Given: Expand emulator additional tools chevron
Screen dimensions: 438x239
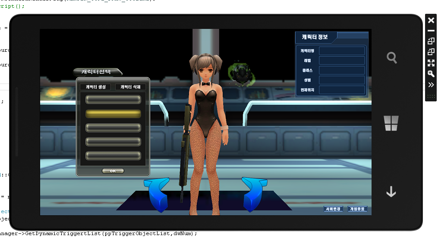Looking at the screenshot, I should pos(431,85).
